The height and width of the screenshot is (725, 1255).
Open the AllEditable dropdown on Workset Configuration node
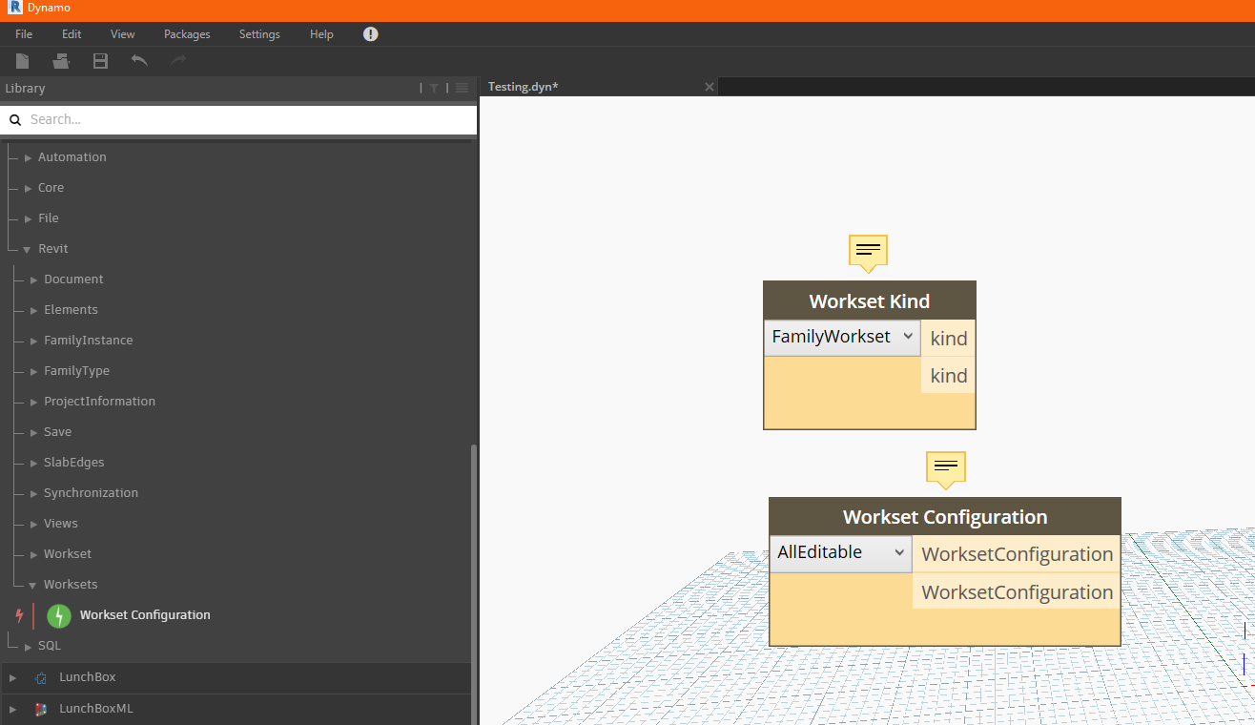coord(897,552)
